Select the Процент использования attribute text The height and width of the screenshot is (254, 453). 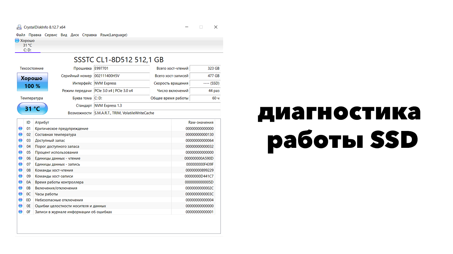coord(56,152)
